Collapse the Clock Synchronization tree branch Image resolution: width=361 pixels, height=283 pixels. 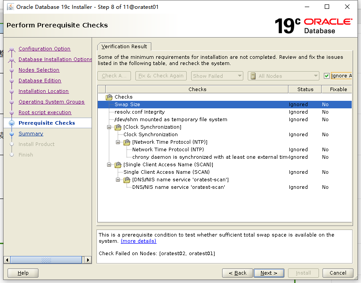click(x=108, y=127)
